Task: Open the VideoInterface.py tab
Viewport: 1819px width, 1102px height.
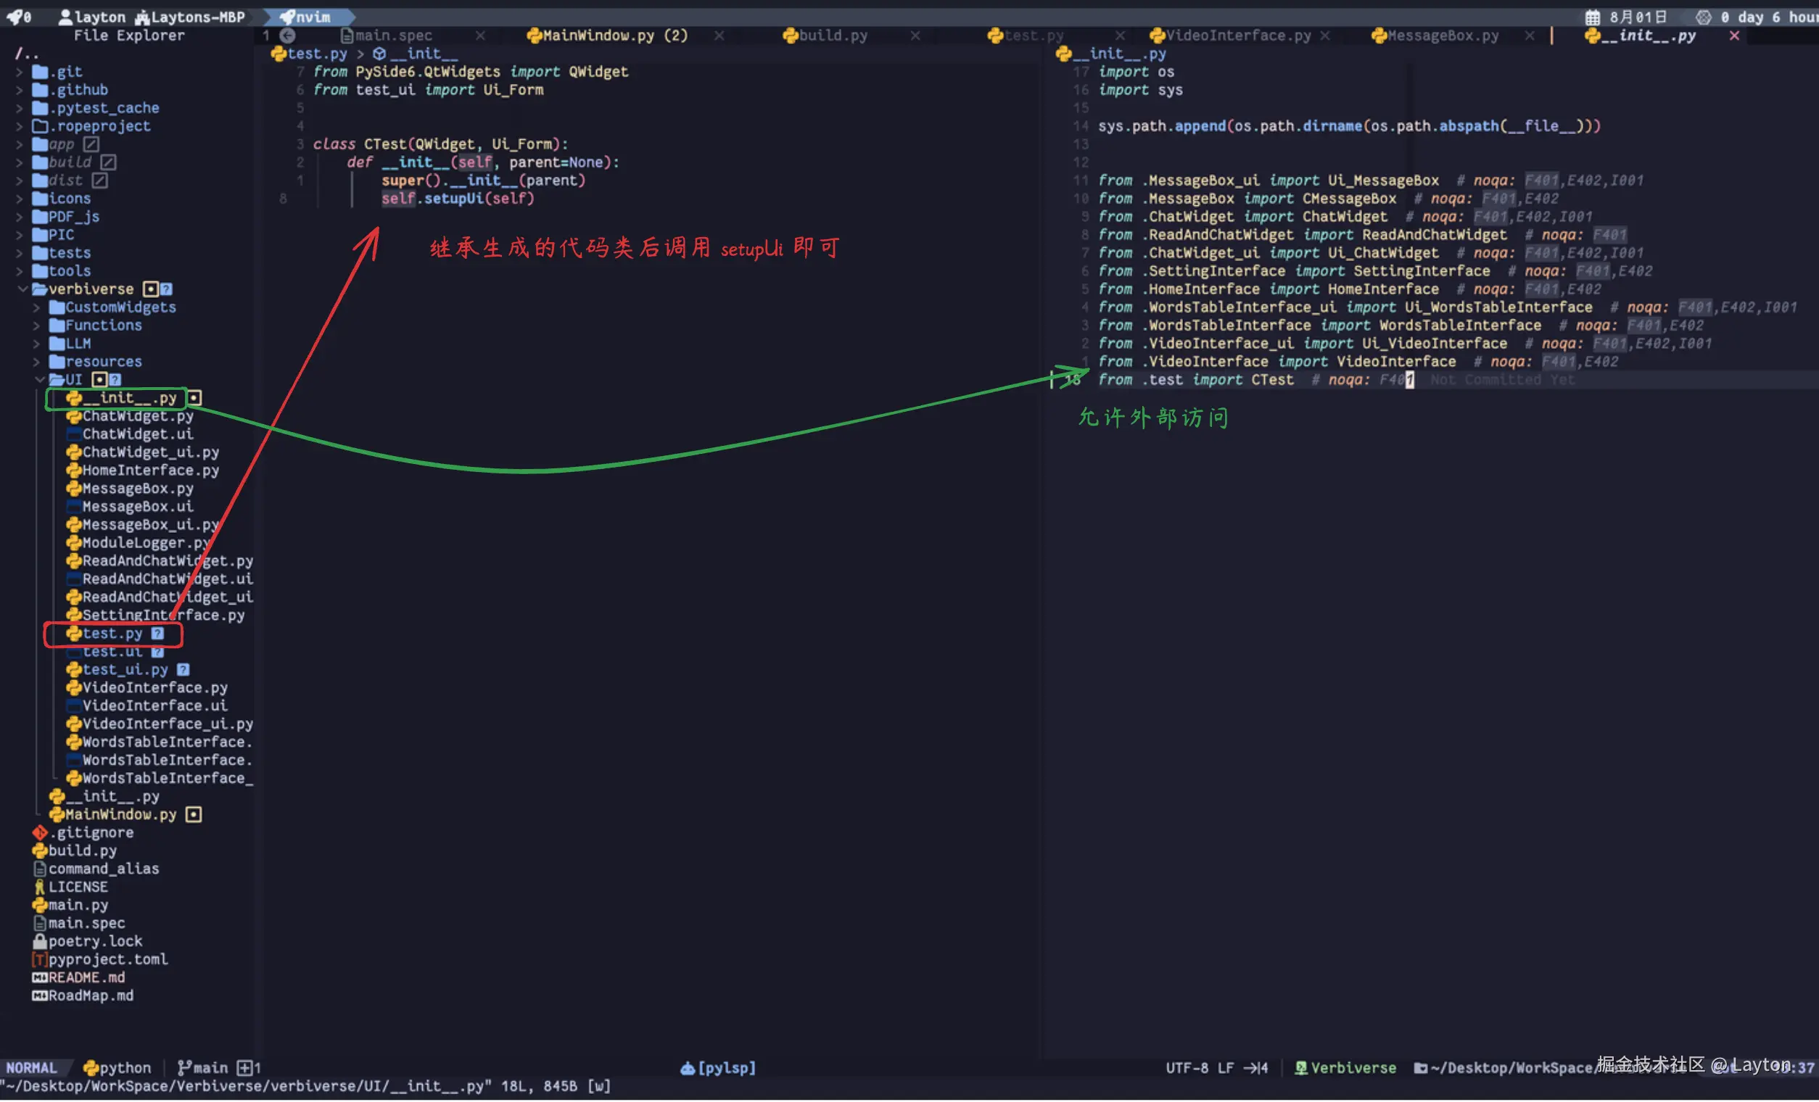Action: (x=1237, y=36)
